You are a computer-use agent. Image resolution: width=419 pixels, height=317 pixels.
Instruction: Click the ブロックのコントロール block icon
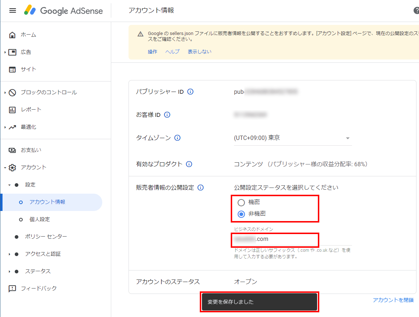click(12, 93)
